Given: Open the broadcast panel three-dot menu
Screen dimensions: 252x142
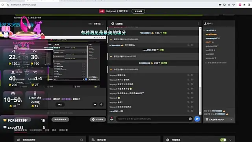Looking at the screenshot, I should 103,24.
